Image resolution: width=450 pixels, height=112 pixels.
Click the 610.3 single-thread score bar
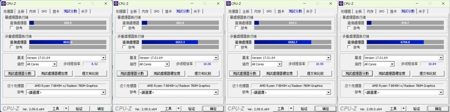tap(293, 23)
